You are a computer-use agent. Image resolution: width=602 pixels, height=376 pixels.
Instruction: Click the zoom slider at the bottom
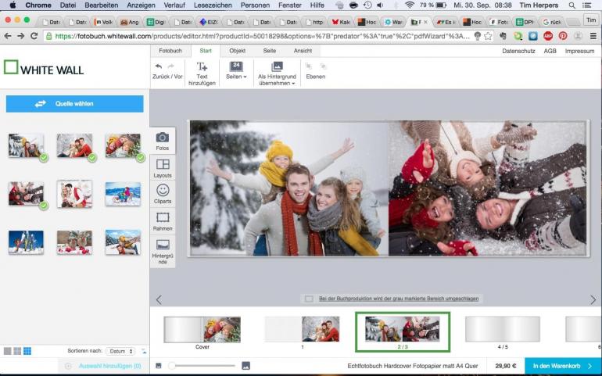202,366
